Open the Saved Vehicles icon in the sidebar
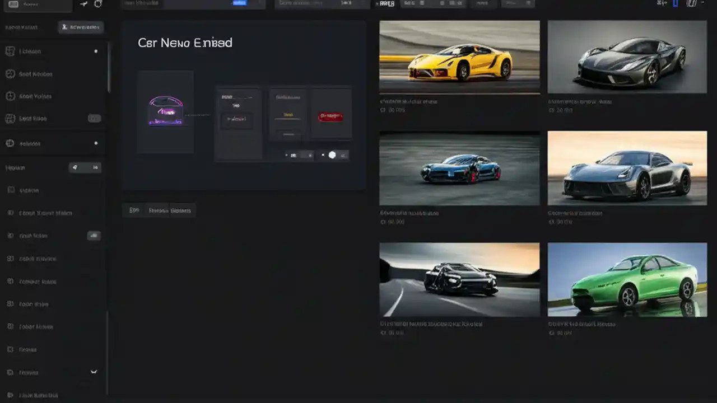 [x=9, y=96]
